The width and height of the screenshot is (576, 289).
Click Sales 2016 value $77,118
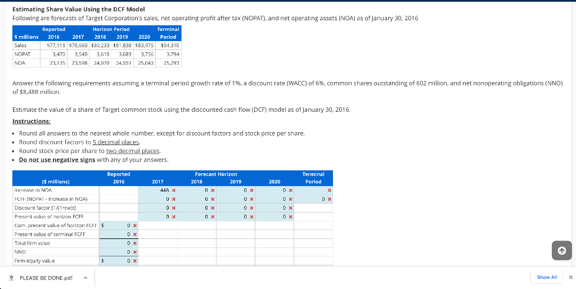tap(56, 46)
